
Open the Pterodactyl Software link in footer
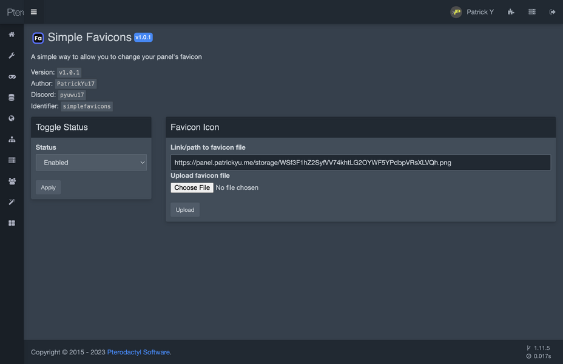click(138, 352)
